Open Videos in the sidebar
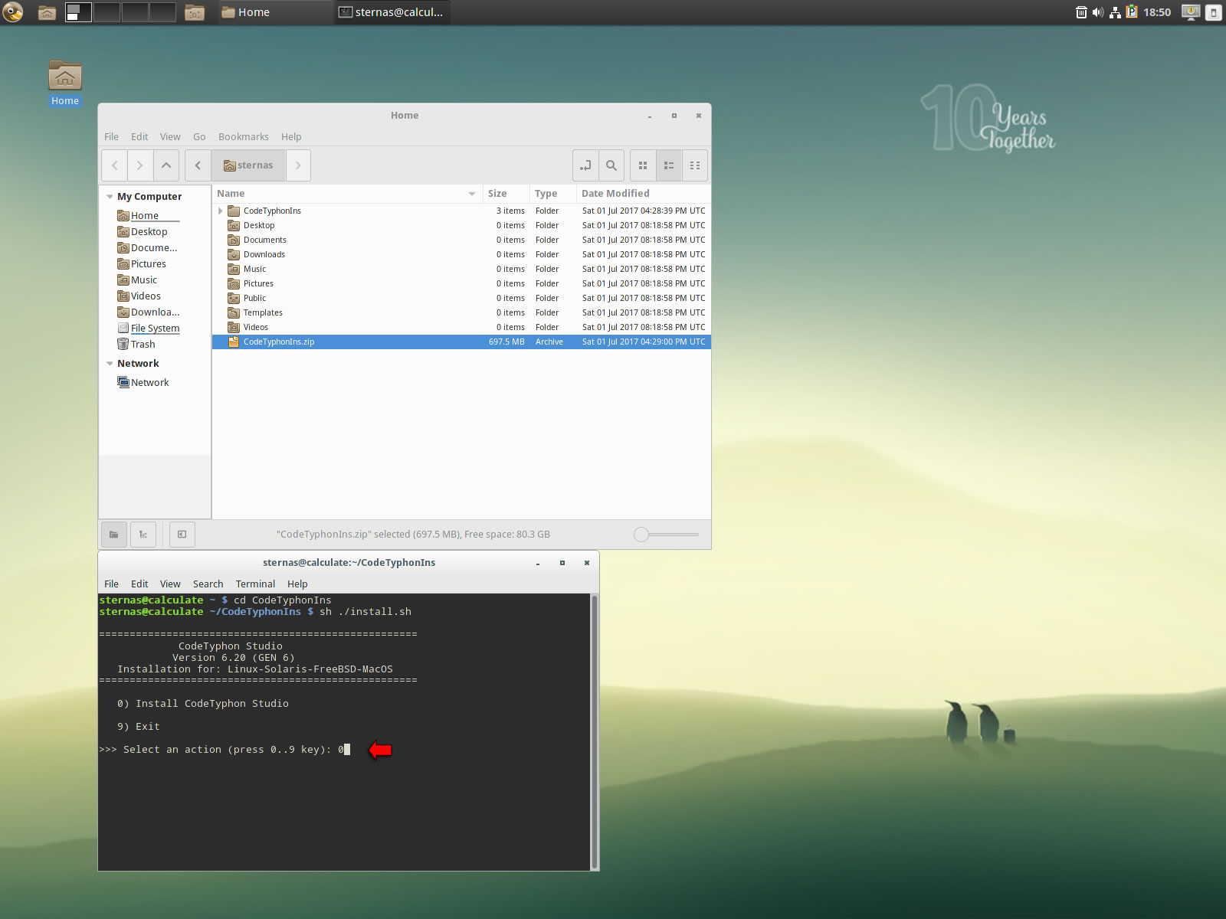The width and height of the screenshot is (1226, 919). click(139, 296)
